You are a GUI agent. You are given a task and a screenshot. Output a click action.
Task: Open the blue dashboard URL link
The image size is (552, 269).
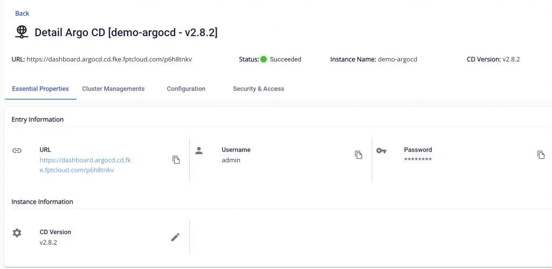pos(85,165)
